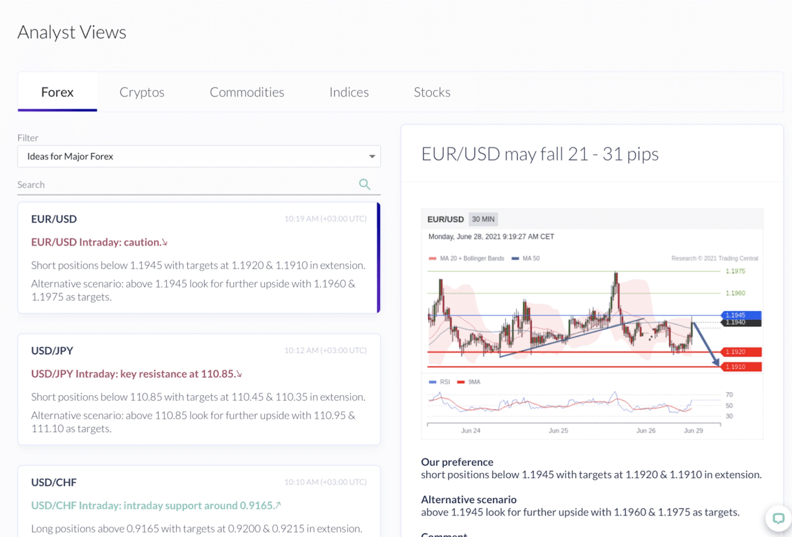Open USD/JPY Intraday key resistance headline
Viewport: 792px width, 537px height.
(136, 374)
